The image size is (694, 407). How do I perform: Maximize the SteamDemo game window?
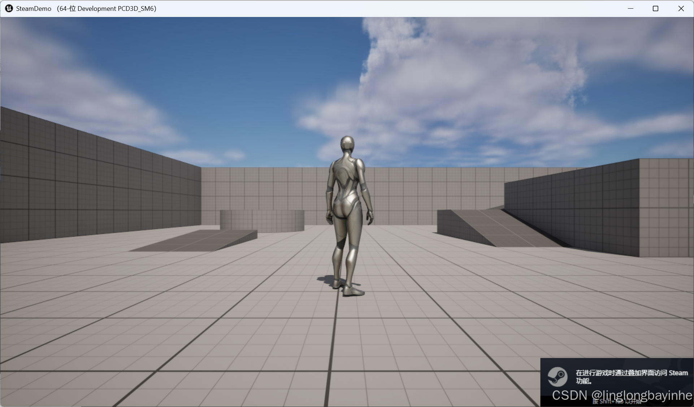tap(655, 8)
